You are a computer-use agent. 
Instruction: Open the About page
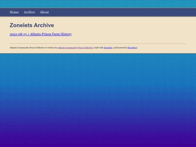(44, 12)
